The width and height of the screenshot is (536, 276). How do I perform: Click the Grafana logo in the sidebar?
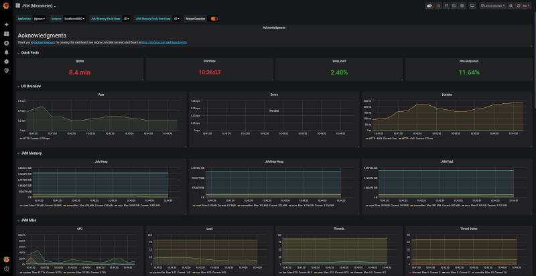pyautogui.click(x=6, y=6)
